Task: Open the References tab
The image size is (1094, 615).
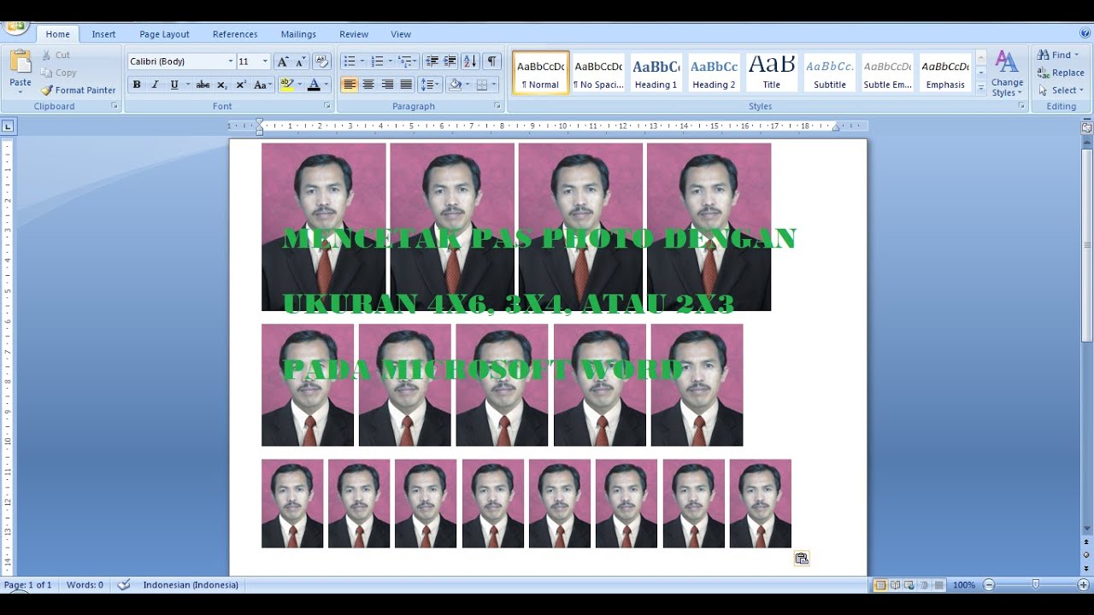Action: (x=235, y=34)
